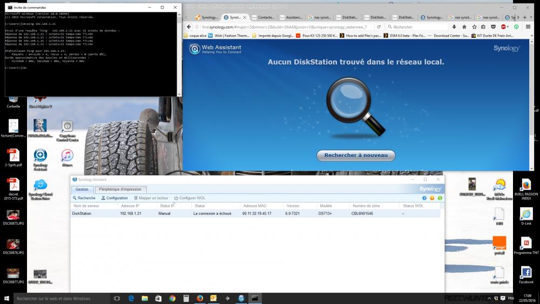This screenshot has height=304, width=540.
Task: Select the DiskStation row
Action: tap(255, 213)
